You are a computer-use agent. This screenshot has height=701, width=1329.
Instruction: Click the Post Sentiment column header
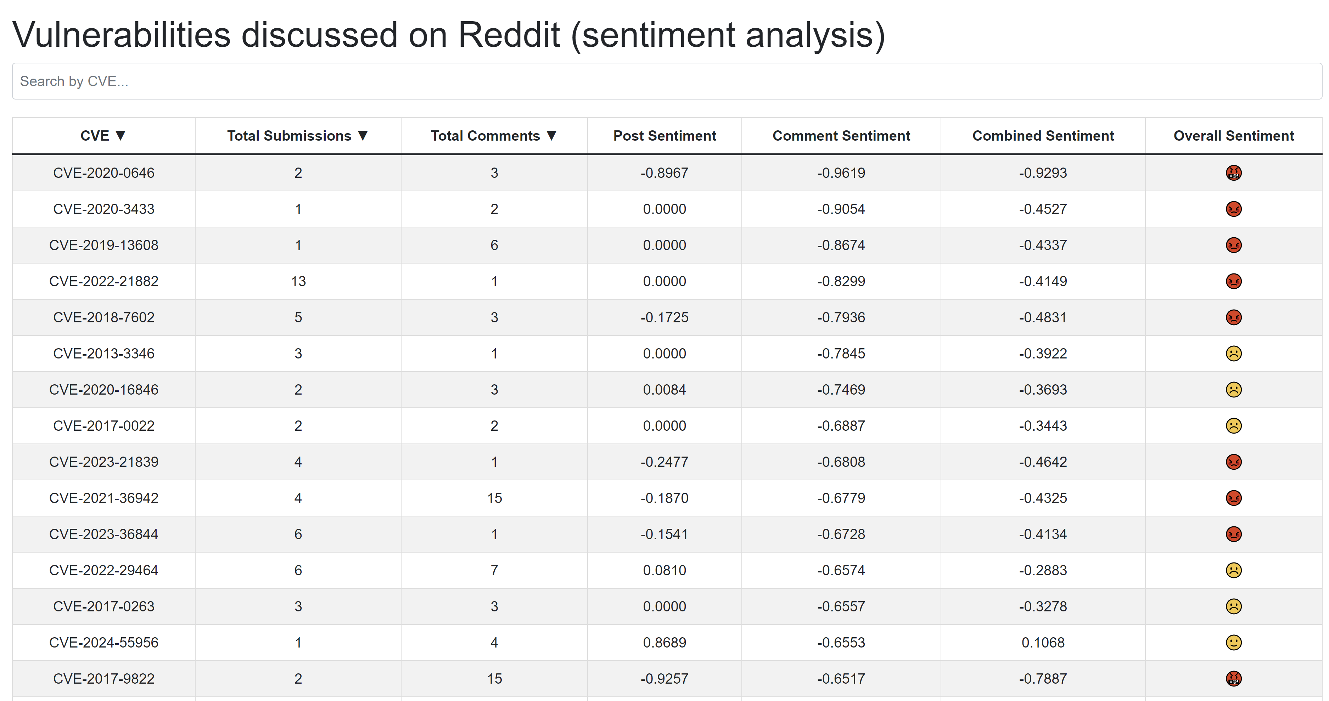[664, 136]
